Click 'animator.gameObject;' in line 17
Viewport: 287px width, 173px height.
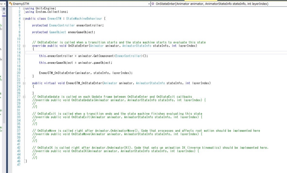[95, 63]
